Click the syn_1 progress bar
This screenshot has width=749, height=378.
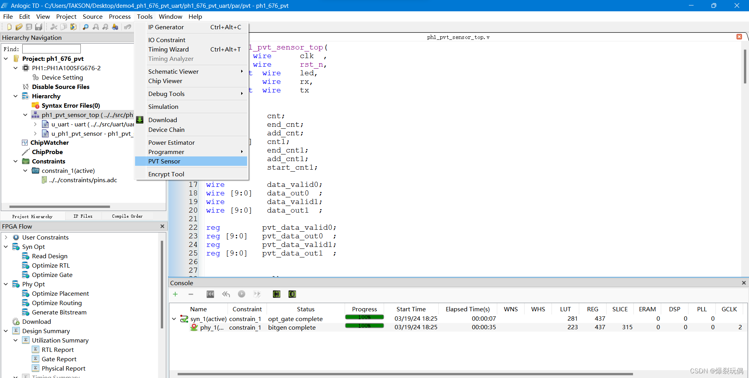click(x=365, y=317)
